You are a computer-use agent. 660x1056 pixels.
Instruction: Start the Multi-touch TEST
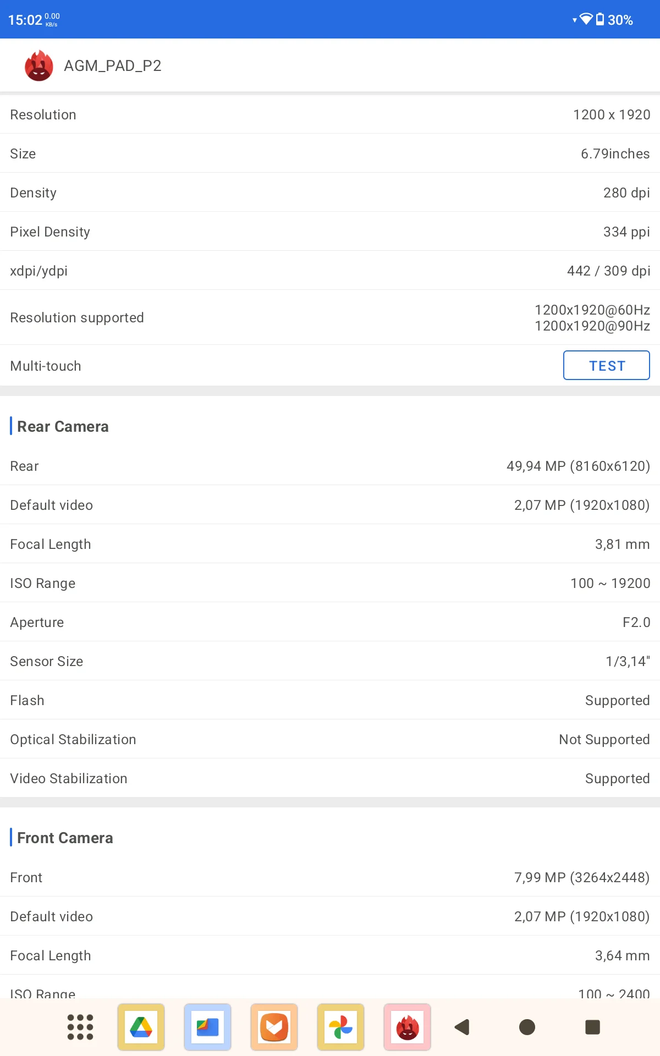607,365
